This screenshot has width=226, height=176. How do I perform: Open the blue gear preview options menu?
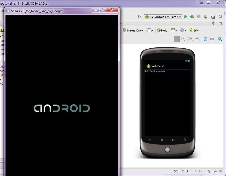click(220, 39)
